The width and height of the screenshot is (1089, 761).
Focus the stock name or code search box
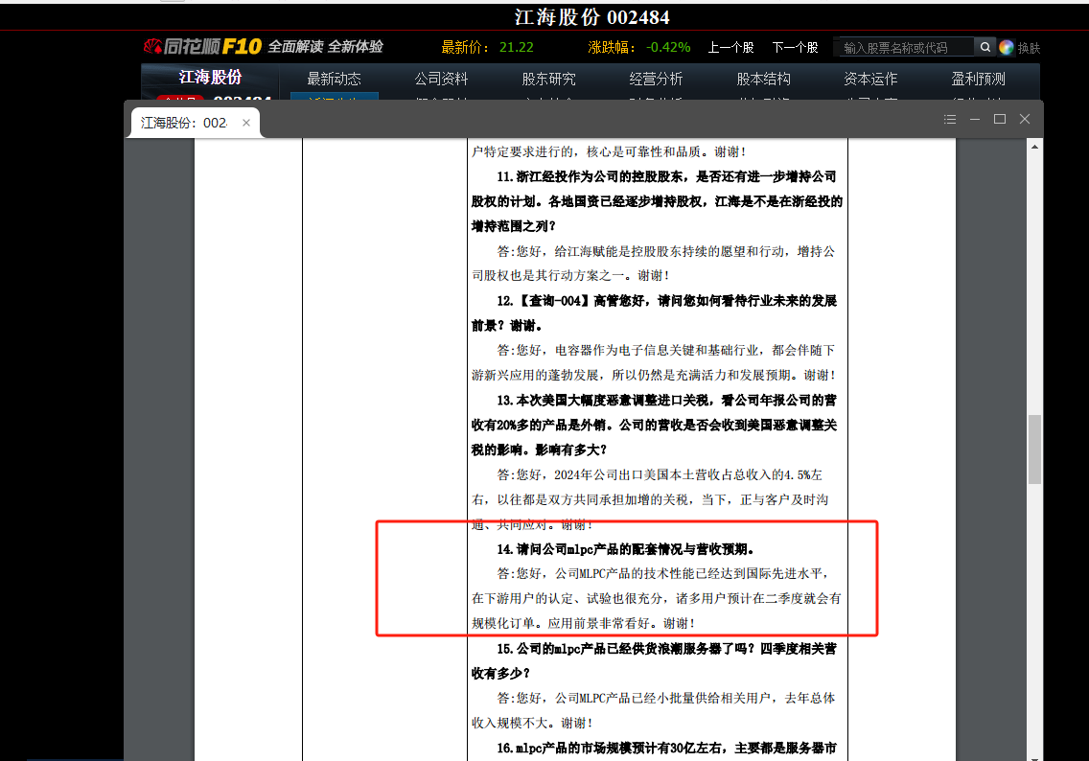[904, 47]
